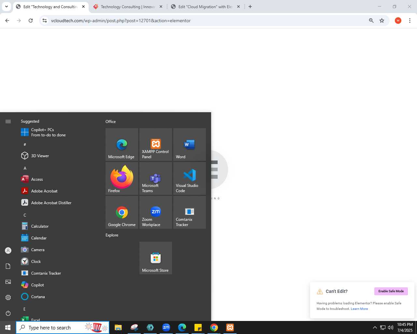417x334 pixels.
Task: Click Power button in Start sidebar
Action: [8, 313]
